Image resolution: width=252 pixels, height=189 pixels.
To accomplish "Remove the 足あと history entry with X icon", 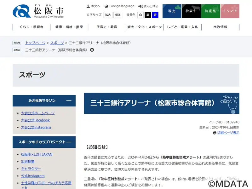I will tap(92, 50).
